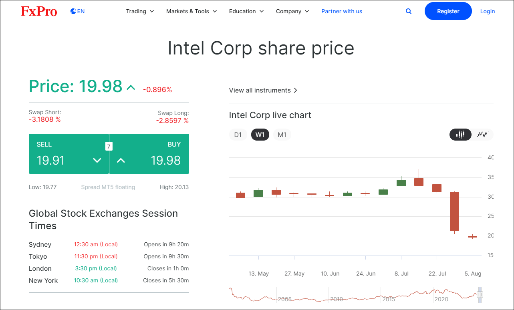The image size is (514, 310).
Task: Click the down chevron in the SELL panel
Action: [x=97, y=160]
